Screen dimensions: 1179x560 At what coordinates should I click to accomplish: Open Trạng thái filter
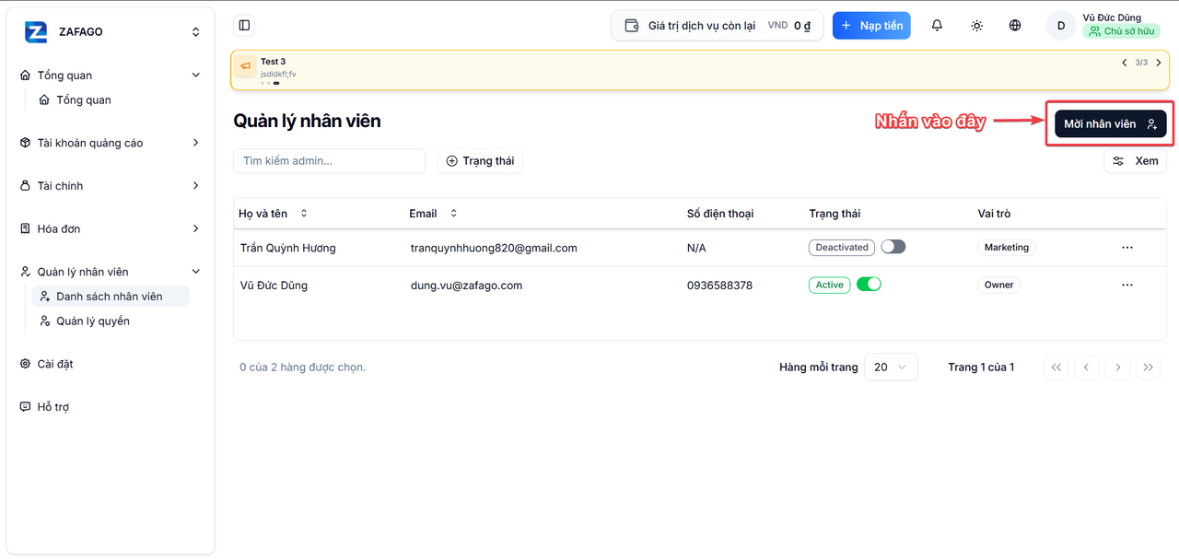(480, 161)
